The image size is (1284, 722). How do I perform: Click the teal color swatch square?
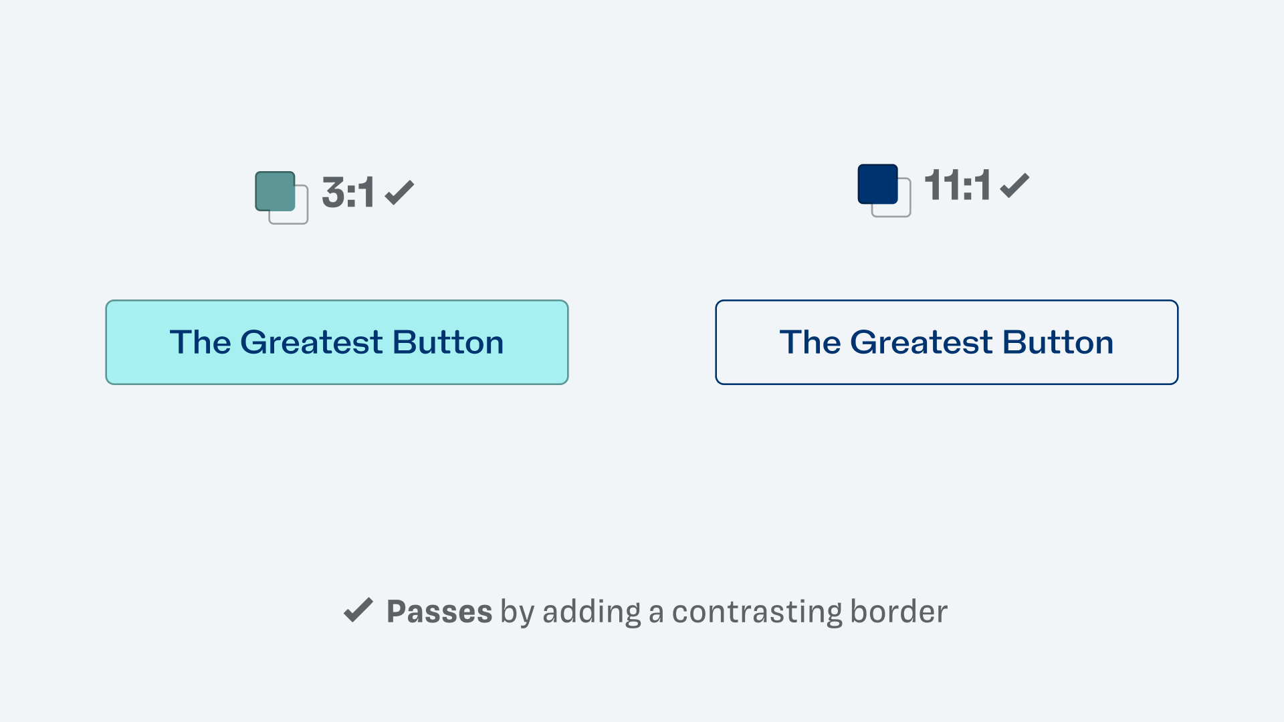(275, 191)
